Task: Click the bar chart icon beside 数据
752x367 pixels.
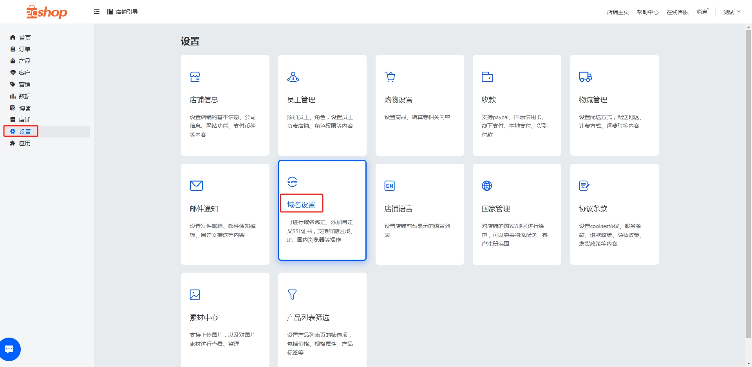Action: 13,96
